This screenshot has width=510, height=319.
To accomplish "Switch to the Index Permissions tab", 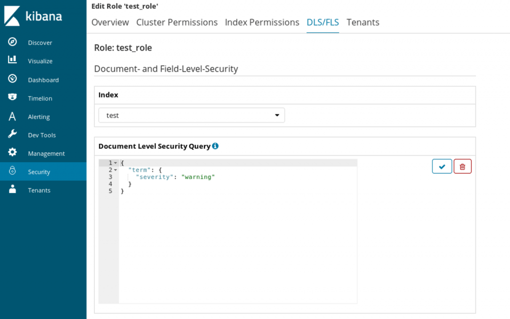I will pos(262,22).
